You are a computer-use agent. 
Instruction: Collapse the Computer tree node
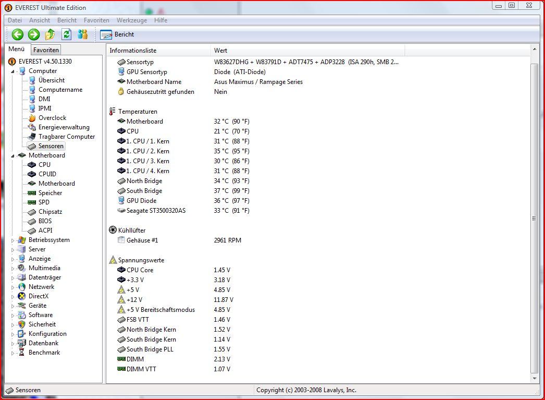[13, 71]
